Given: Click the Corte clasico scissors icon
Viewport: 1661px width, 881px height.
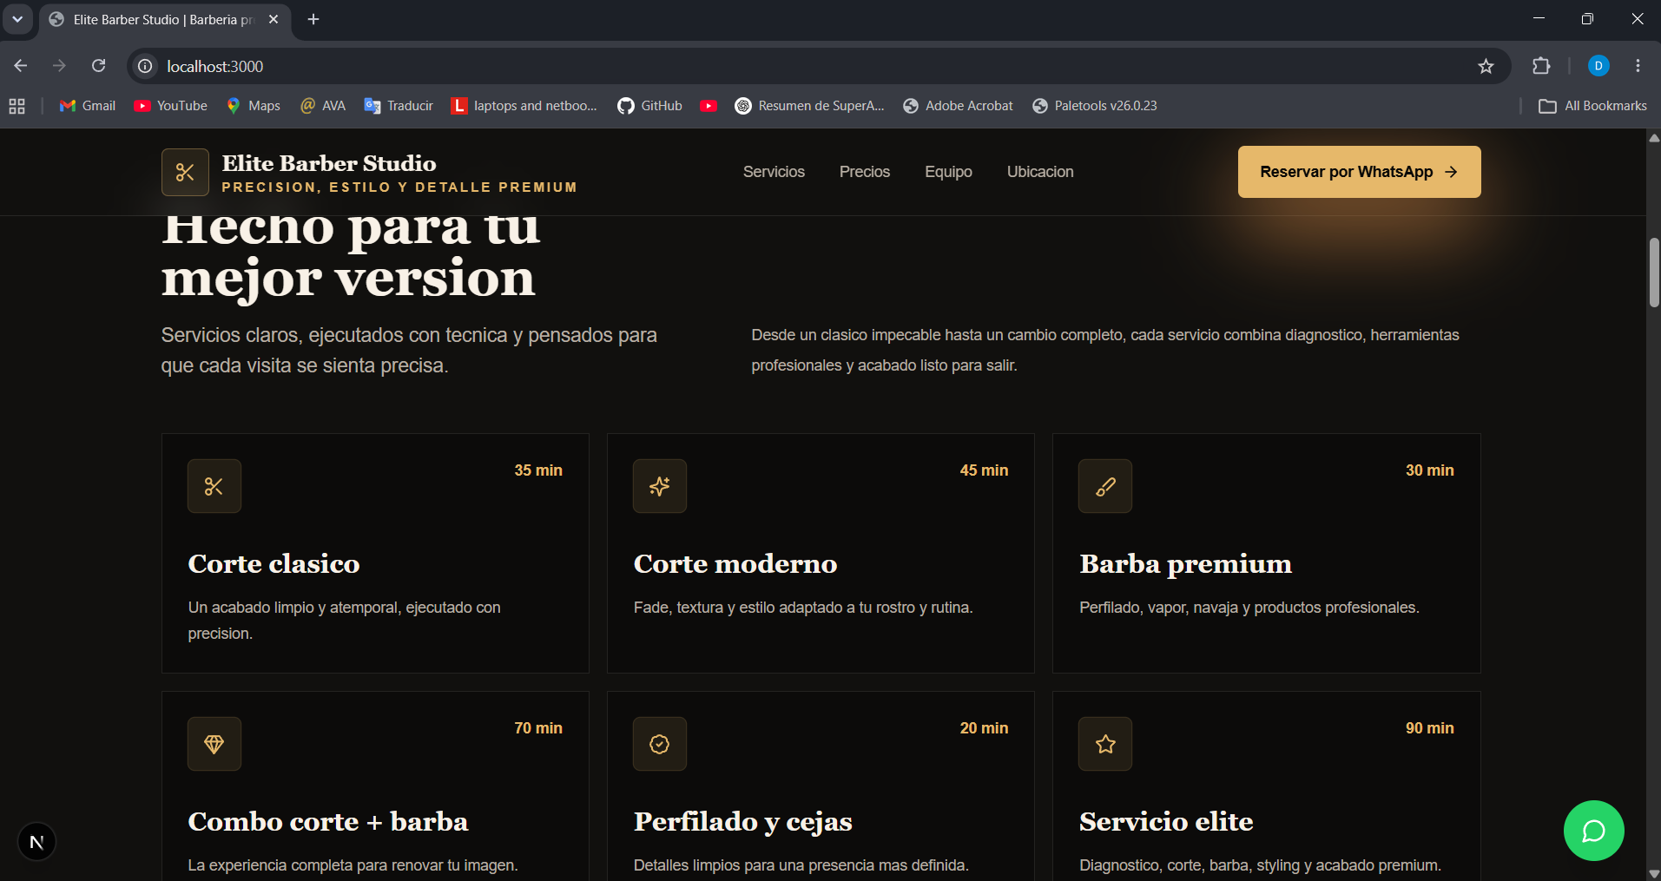Looking at the screenshot, I should pyautogui.click(x=214, y=486).
